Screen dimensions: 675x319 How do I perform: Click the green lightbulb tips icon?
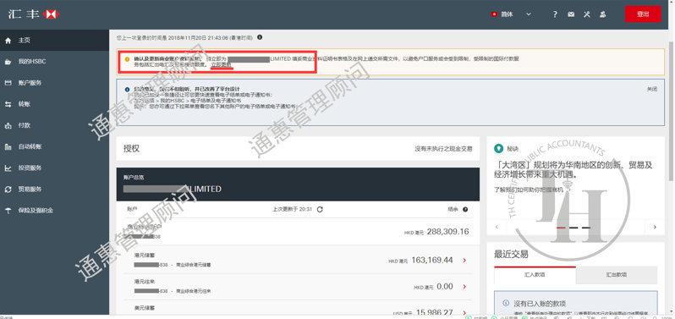click(499, 148)
